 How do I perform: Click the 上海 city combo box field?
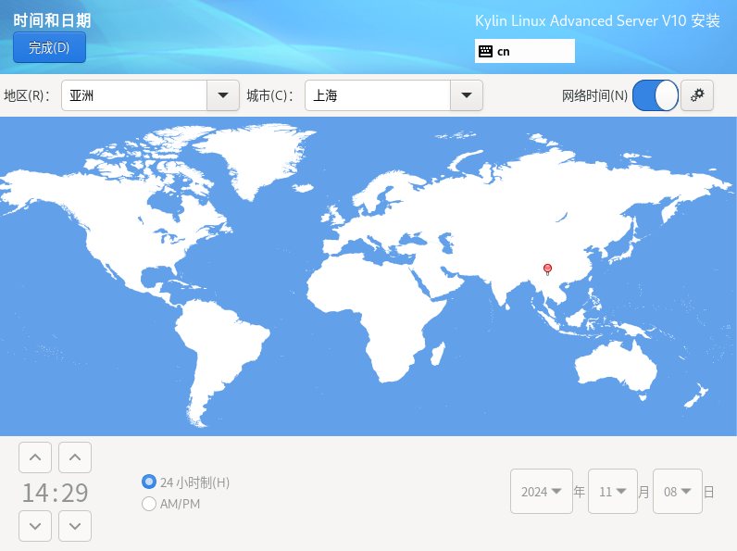378,95
